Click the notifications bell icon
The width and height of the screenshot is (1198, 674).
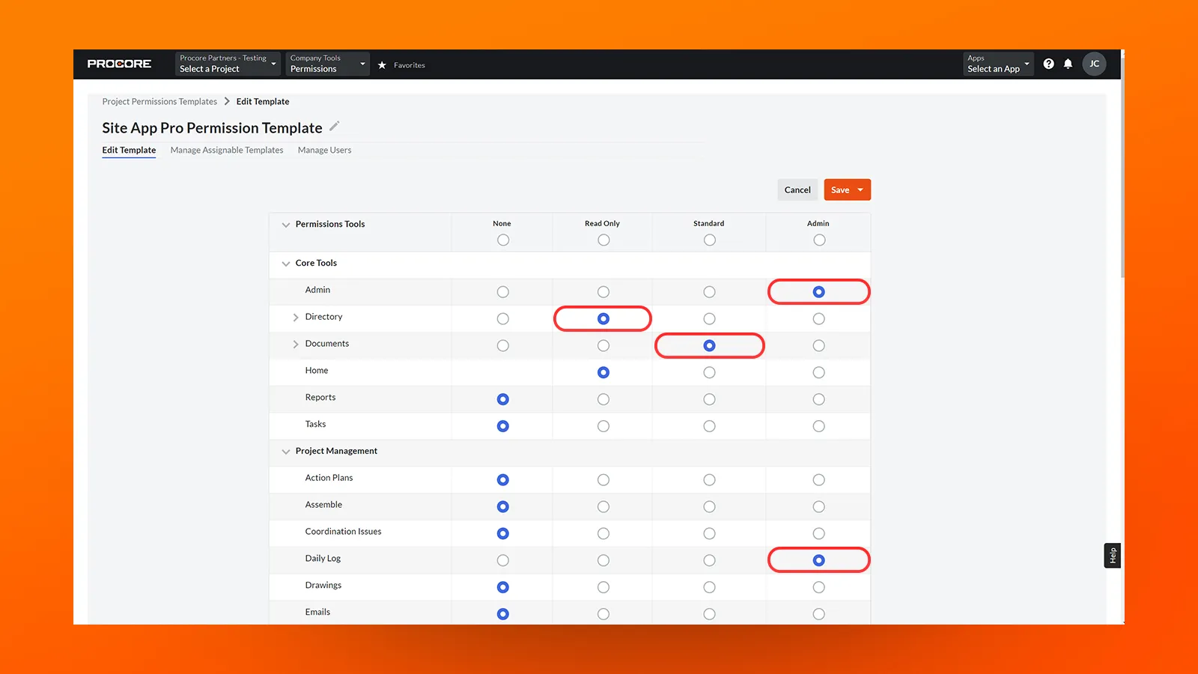1068,64
